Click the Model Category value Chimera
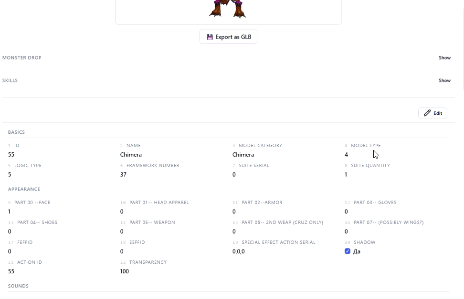Viewport: 464px width, 299px height. 243,155
